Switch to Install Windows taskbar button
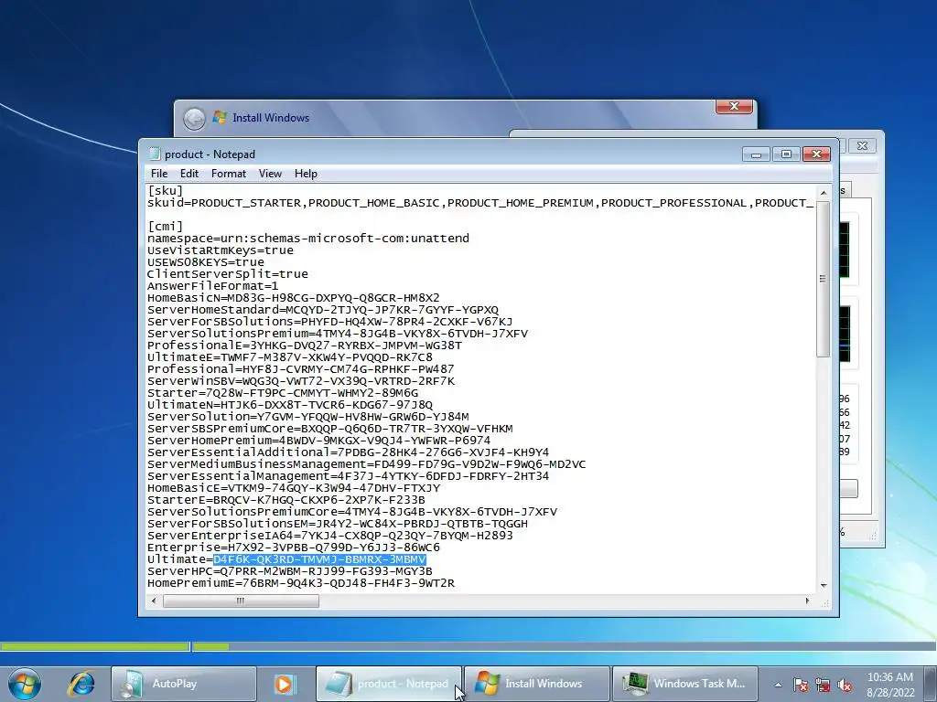The image size is (937, 702). point(537,684)
